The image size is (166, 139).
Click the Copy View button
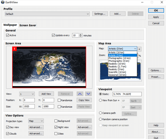[84, 100]
